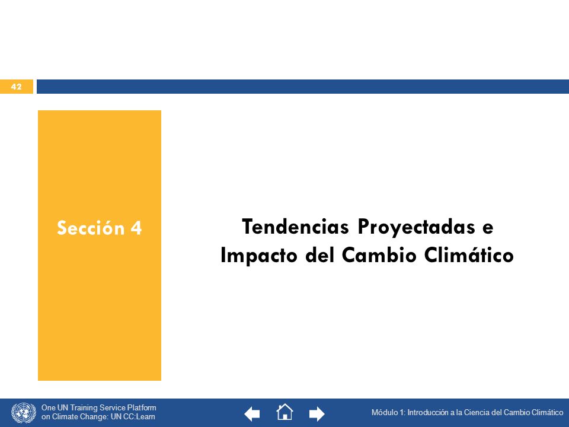Select the slide number 42 label
The width and height of the screenshot is (569, 427).
point(17,87)
